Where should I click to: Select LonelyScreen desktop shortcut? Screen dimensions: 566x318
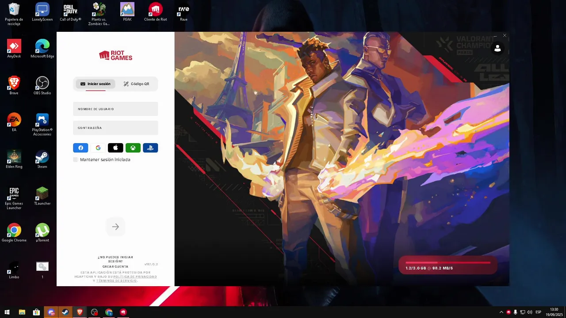pos(42,12)
